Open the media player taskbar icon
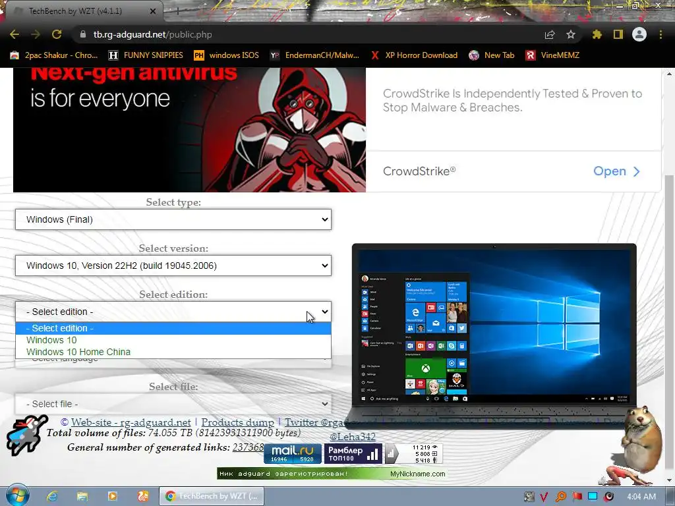 click(113, 496)
